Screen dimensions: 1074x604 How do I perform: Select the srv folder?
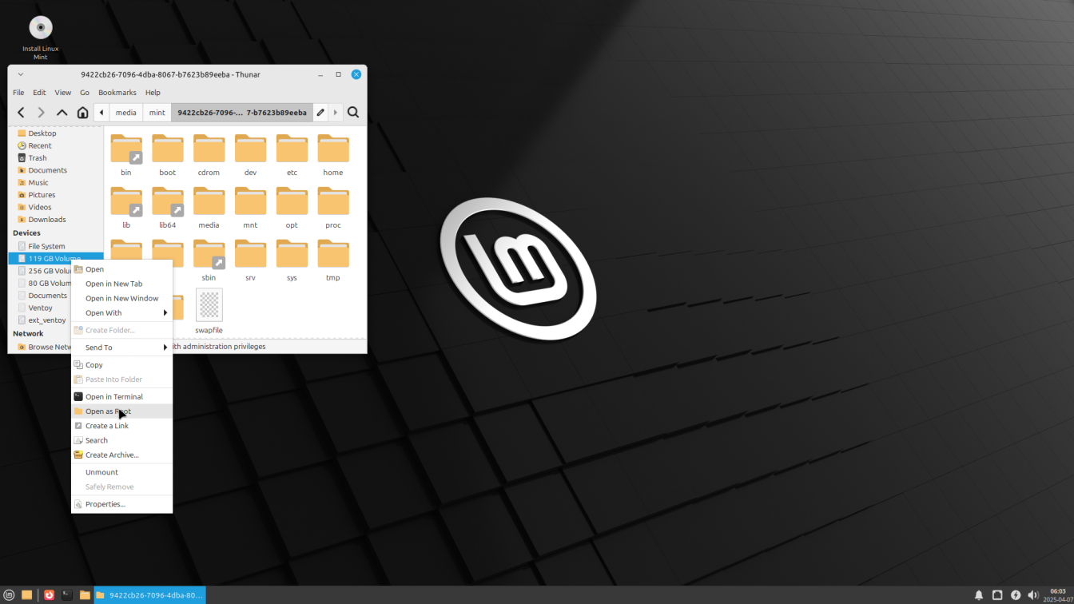pyautogui.click(x=250, y=260)
